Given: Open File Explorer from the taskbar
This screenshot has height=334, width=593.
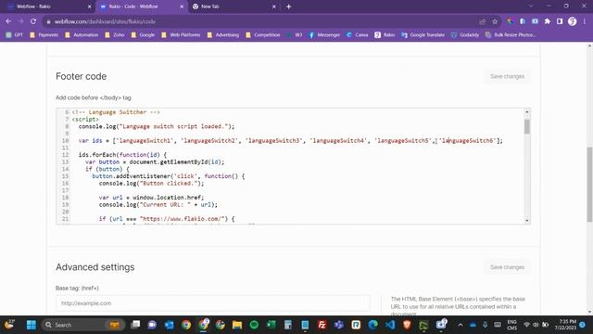Looking at the screenshot, I should point(237,325).
